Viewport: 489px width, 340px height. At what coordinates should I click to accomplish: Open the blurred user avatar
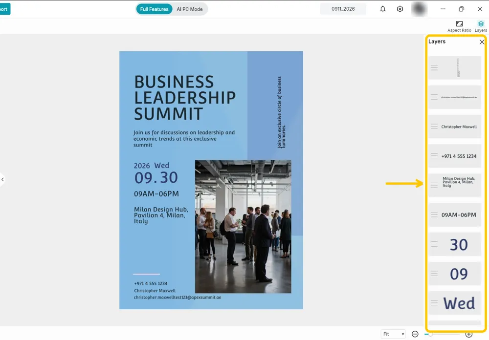tap(419, 9)
